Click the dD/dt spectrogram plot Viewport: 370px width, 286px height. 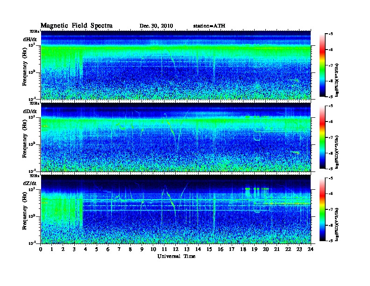[176, 137]
